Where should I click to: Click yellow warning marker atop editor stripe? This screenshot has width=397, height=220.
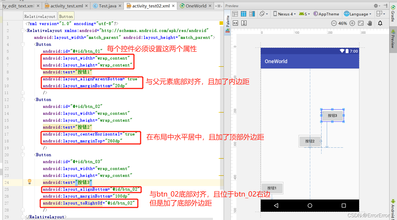(x=221, y=23)
